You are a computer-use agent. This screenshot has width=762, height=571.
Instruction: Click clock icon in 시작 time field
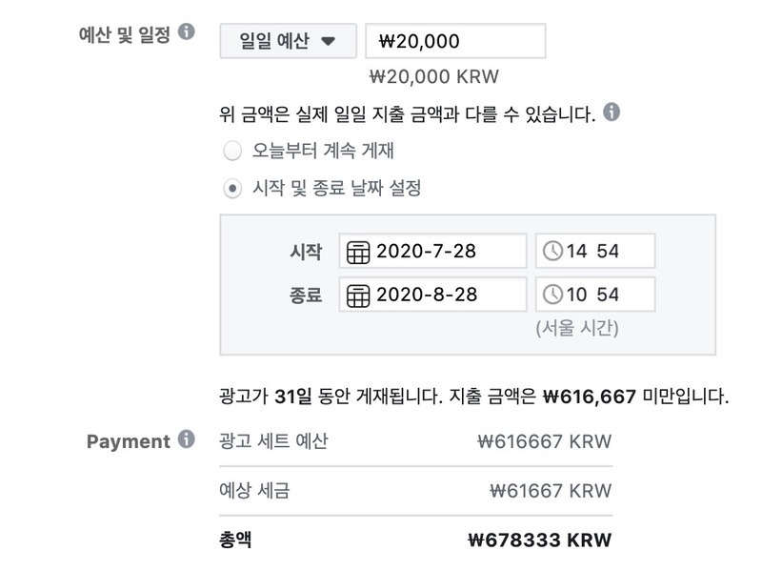[552, 252]
